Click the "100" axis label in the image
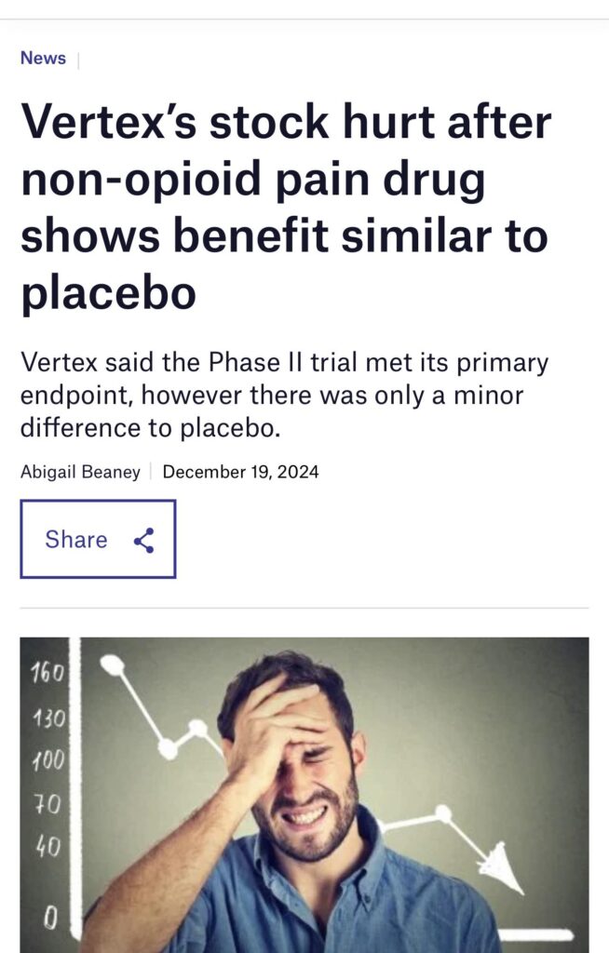The height and width of the screenshot is (953, 609). point(47,761)
